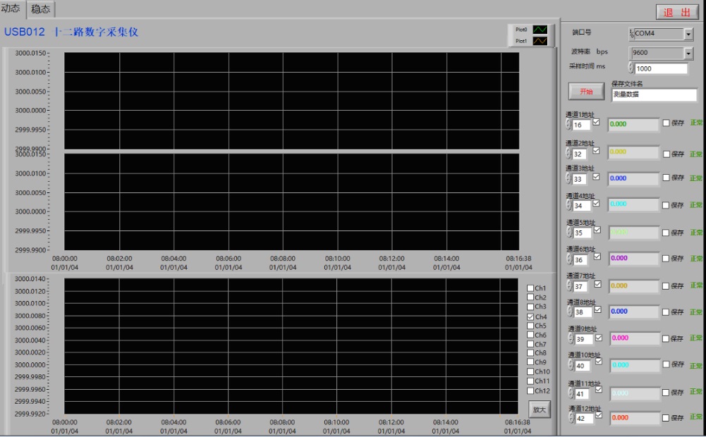Click the top waveform chart plot area
Viewport: 706px width, 437px height.
click(x=291, y=101)
